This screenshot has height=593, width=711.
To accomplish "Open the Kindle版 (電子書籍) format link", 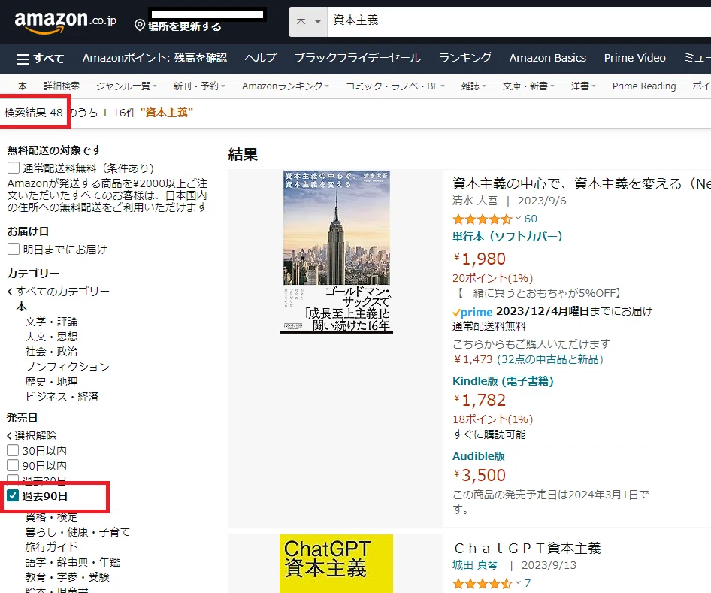I will 503,381.
